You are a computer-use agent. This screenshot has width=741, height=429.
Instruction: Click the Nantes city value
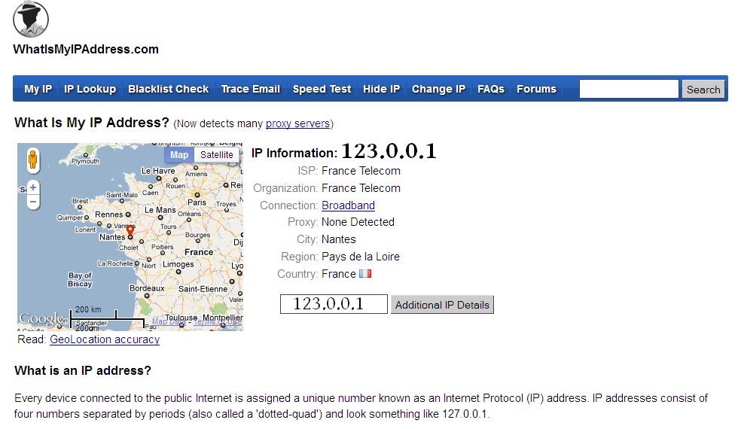tap(338, 239)
